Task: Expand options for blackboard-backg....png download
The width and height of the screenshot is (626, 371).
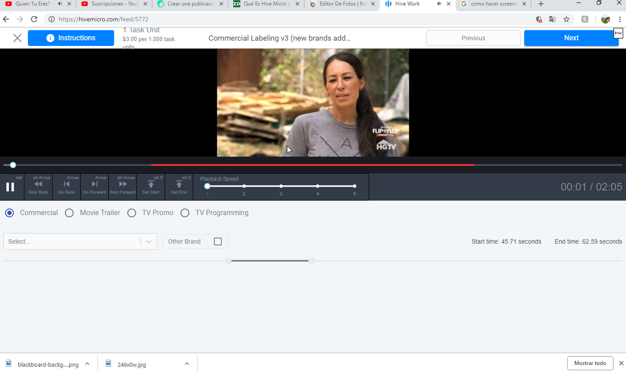Action: (87, 364)
